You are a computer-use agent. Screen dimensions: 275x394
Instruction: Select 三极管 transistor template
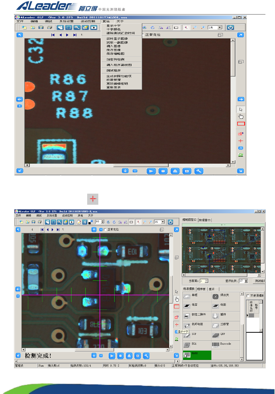click(x=226, y=325)
